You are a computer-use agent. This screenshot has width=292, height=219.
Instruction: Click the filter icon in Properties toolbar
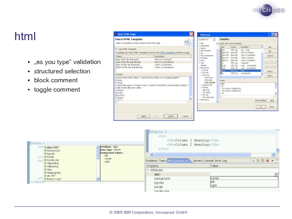tap(257, 161)
